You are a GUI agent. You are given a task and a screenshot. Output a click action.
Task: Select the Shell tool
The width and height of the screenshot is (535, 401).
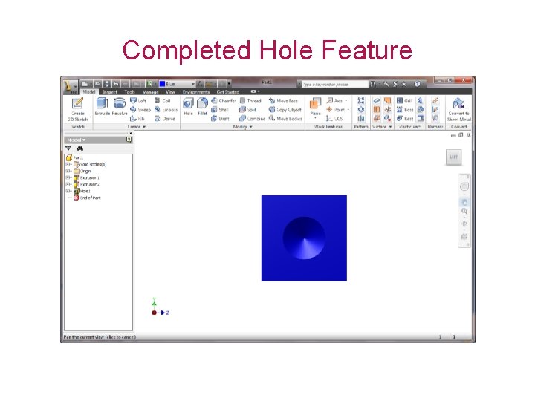point(219,109)
